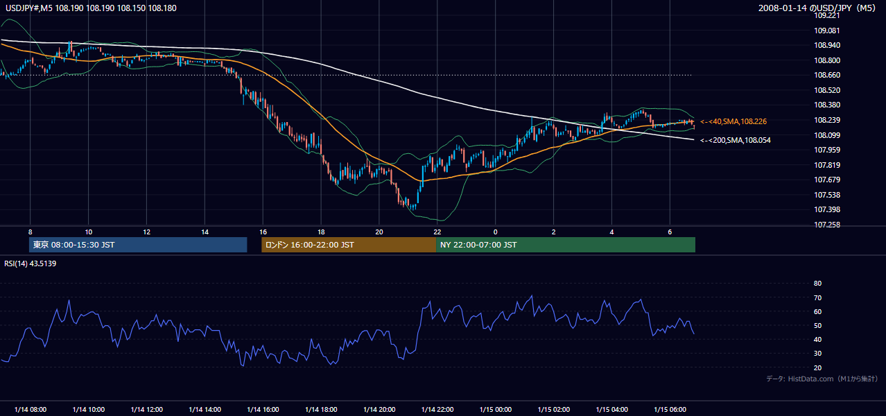This screenshot has height=416, width=886.
Task: Click hour tick '12' under the price chart
Action: pyautogui.click(x=146, y=232)
